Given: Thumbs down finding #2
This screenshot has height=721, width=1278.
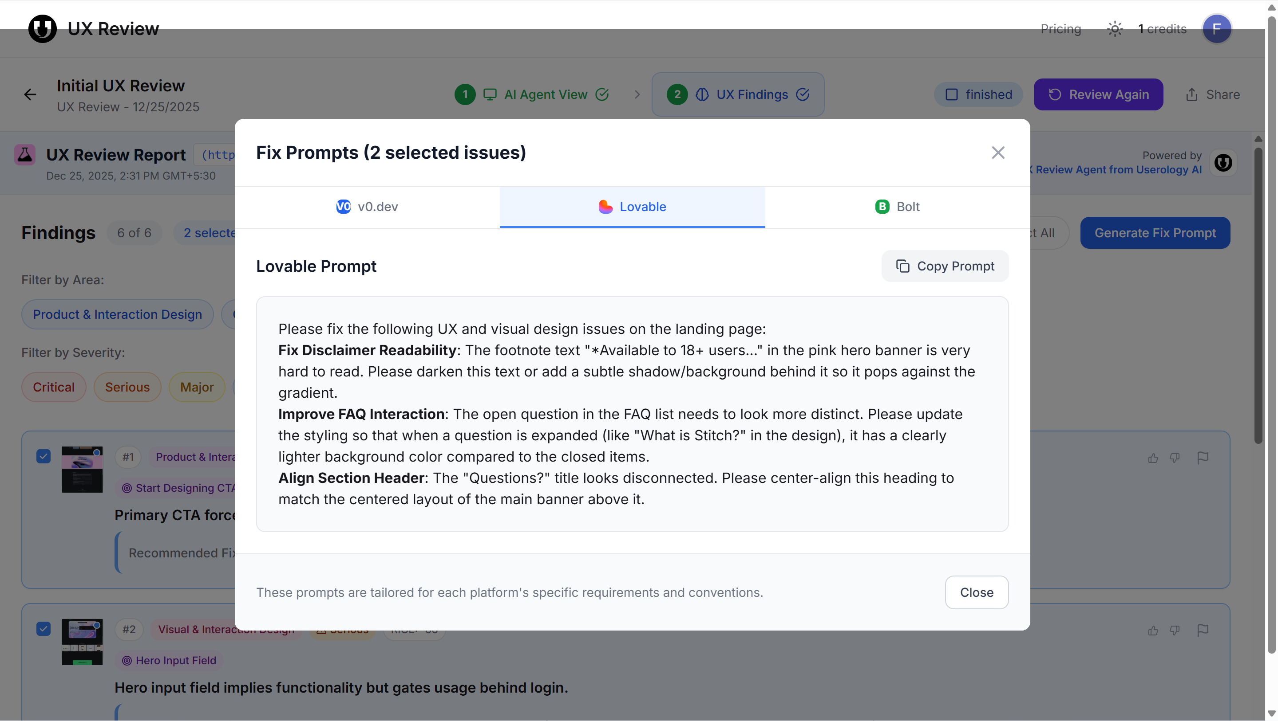Looking at the screenshot, I should (1174, 630).
